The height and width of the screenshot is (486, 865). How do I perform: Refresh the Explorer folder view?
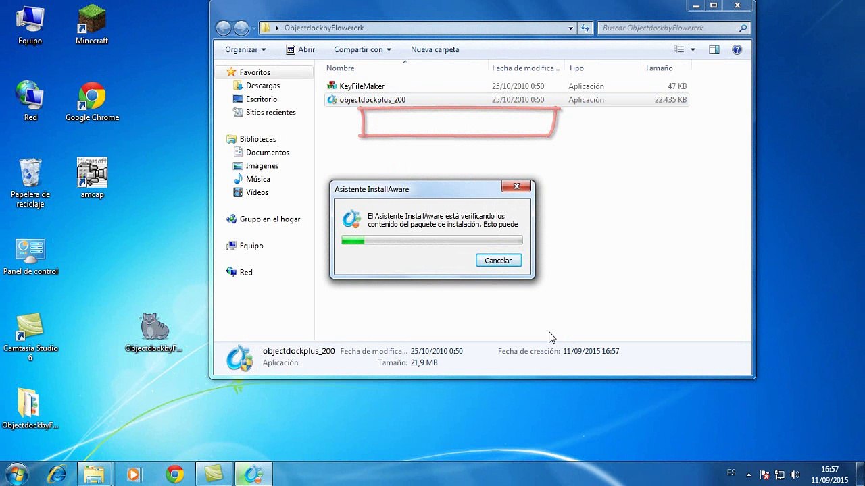pyautogui.click(x=585, y=28)
